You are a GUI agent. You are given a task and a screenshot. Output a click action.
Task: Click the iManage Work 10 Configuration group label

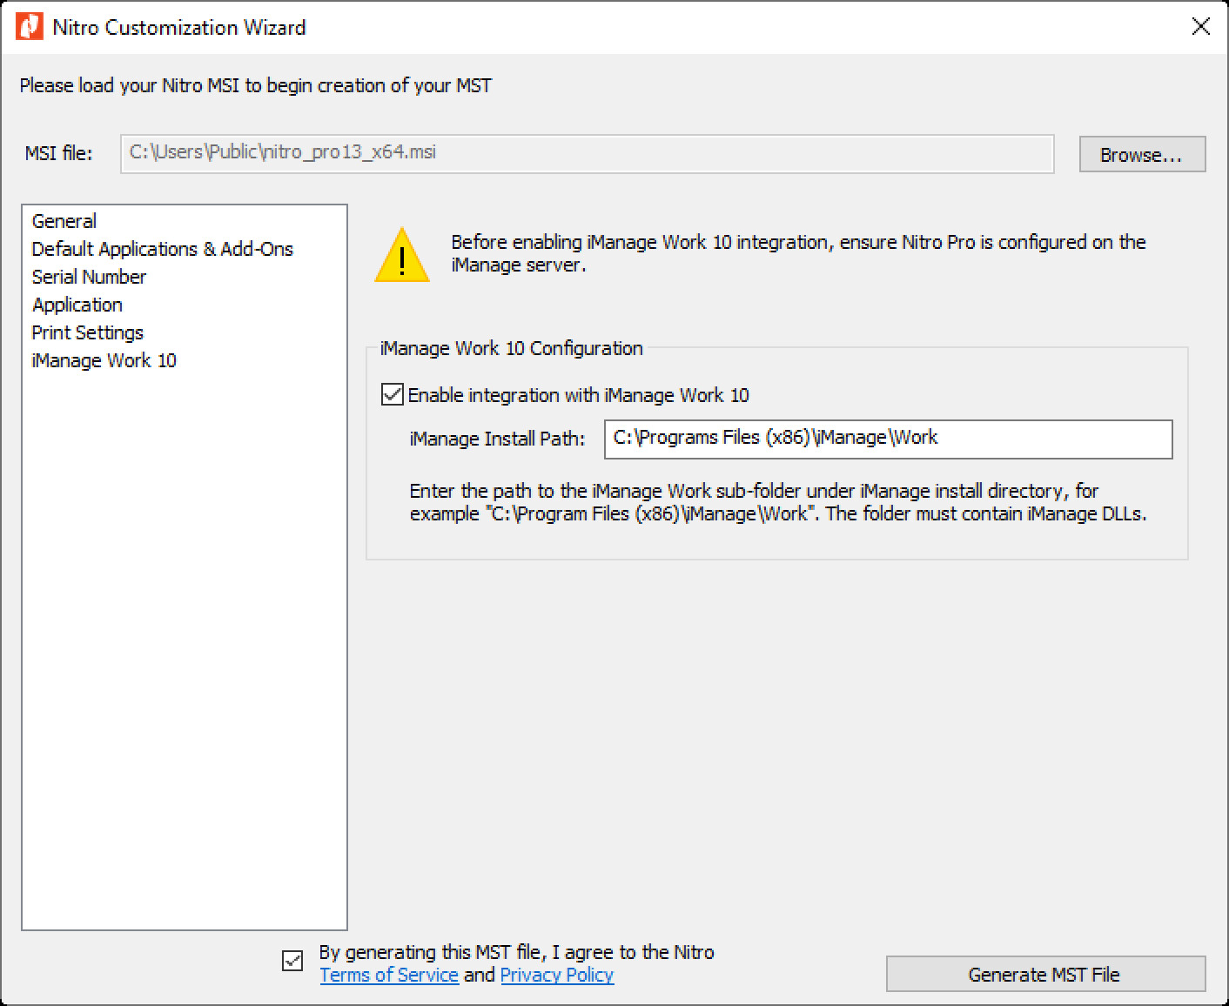tap(512, 348)
